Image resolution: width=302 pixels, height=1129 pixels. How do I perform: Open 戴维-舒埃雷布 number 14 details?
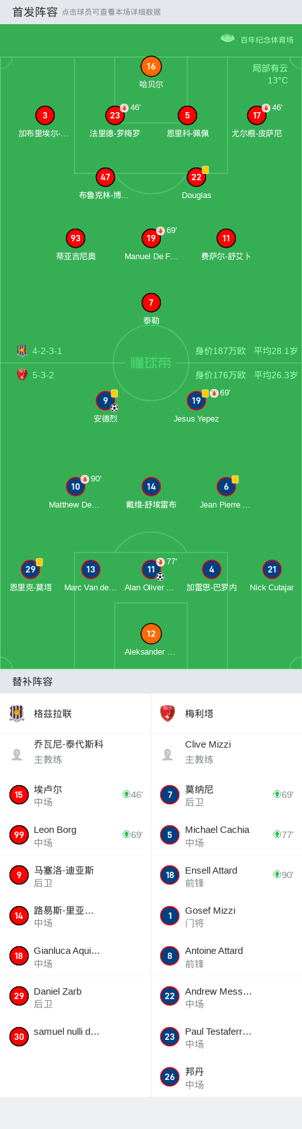click(x=151, y=486)
